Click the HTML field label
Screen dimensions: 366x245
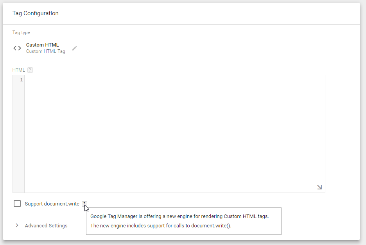pyautogui.click(x=18, y=70)
